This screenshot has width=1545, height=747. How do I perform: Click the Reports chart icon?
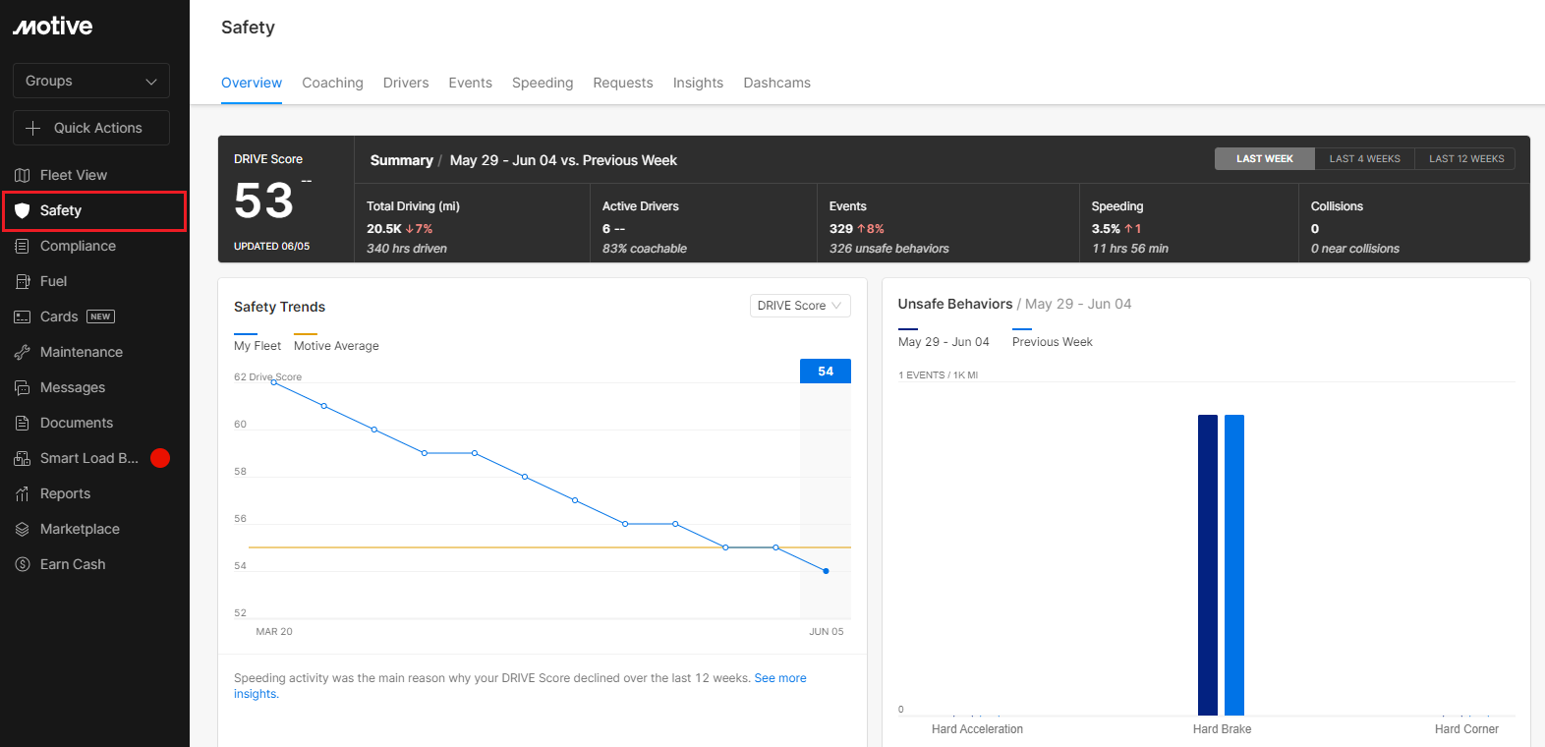[22, 493]
